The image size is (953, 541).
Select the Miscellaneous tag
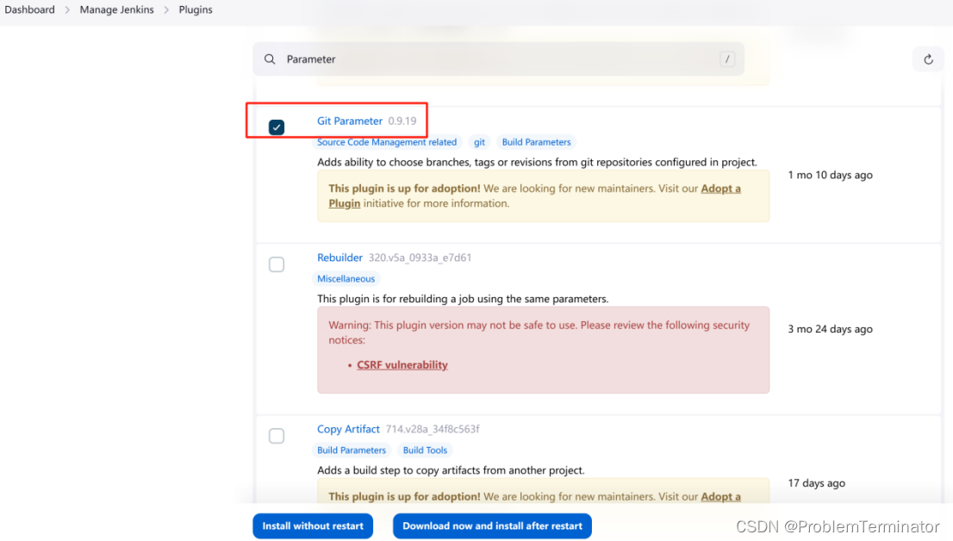pyautogui.click(x=346, y=279)
